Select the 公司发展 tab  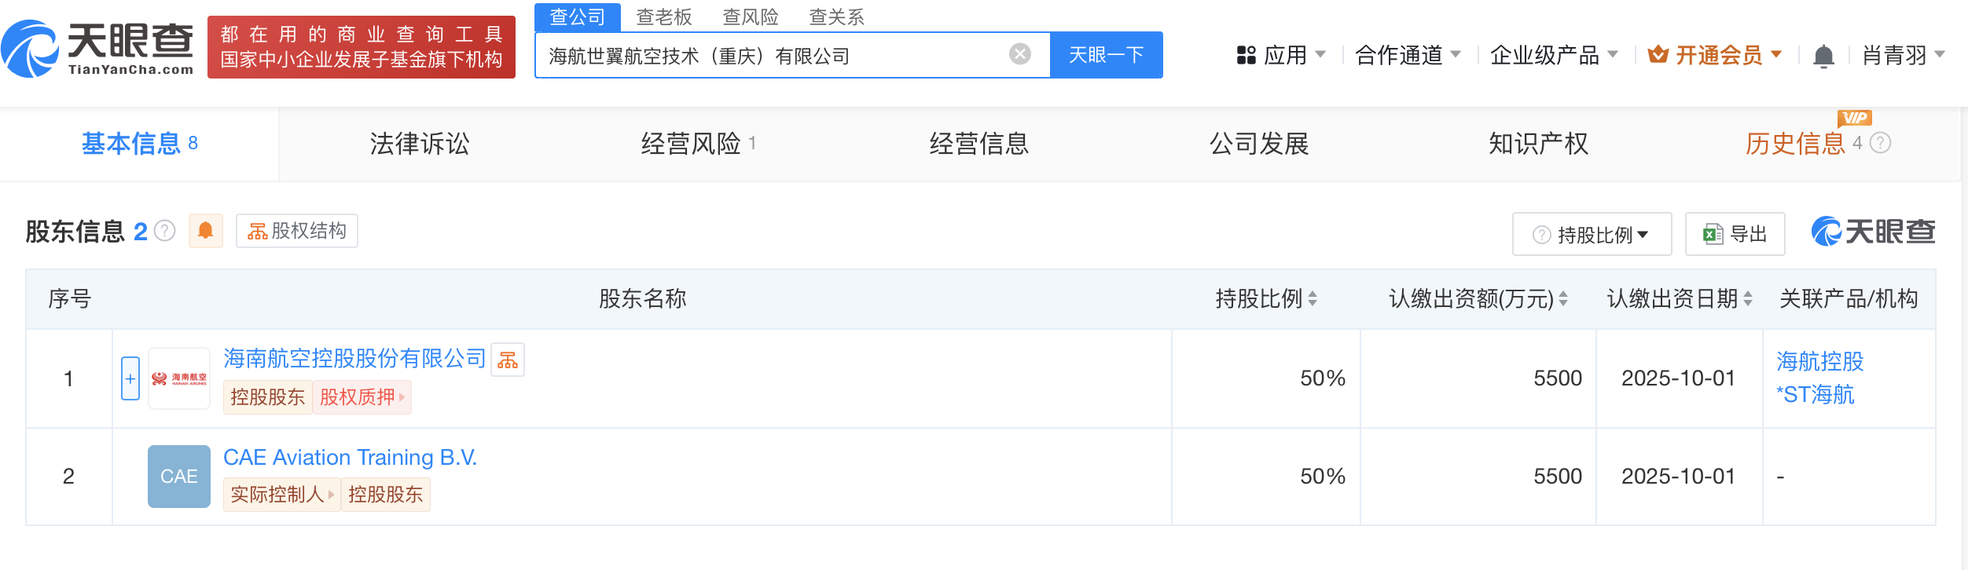(x=1259, y=144)
